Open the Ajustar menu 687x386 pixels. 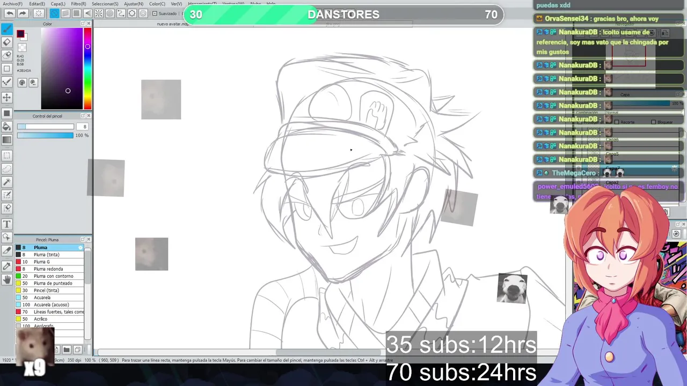[134, 4]
